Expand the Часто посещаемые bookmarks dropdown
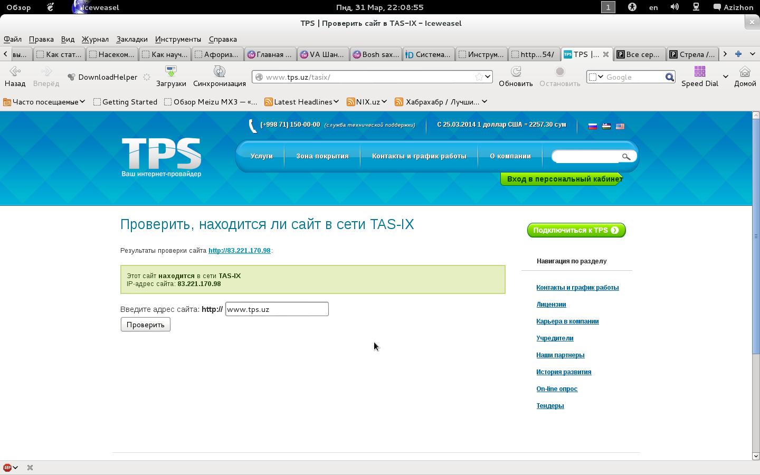Image resolution: width=760 pixels, height=475 pixels. [x=44, y=102]
